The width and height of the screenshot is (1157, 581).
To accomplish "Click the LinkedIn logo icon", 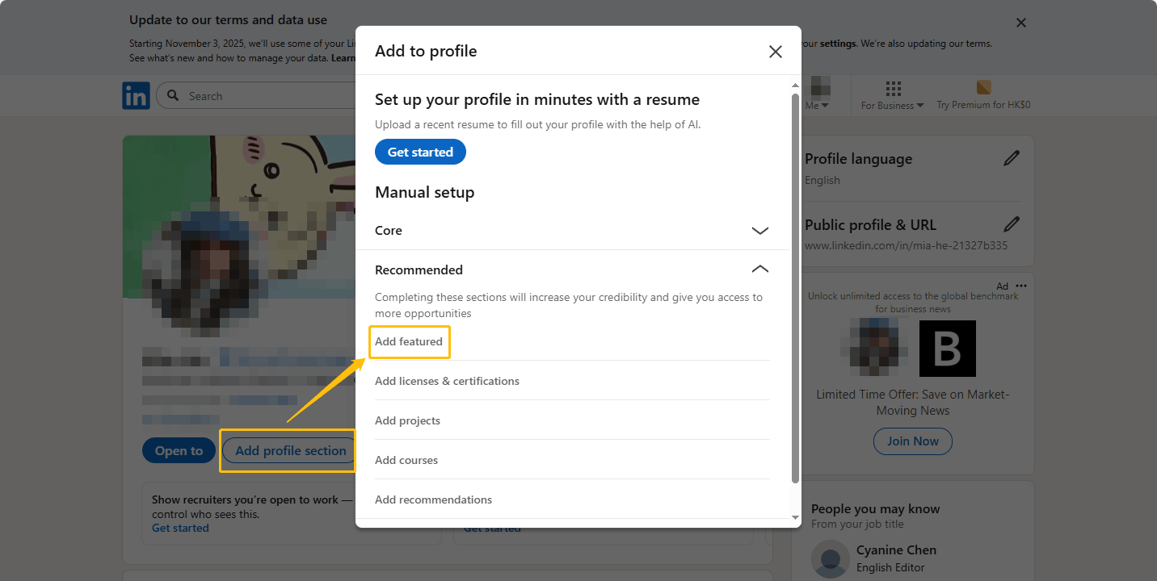I will coord(136,96).
